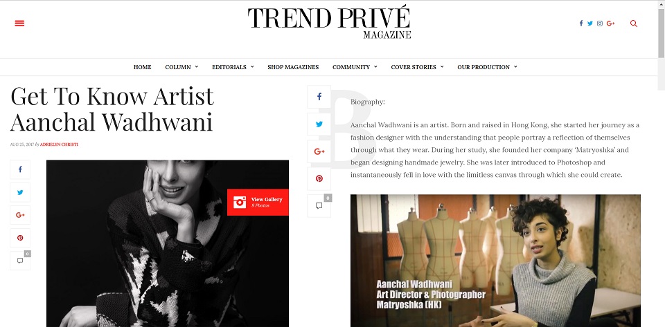Share via Facebook in middle share column
This screenshot has width=665, height=327.
319,97
